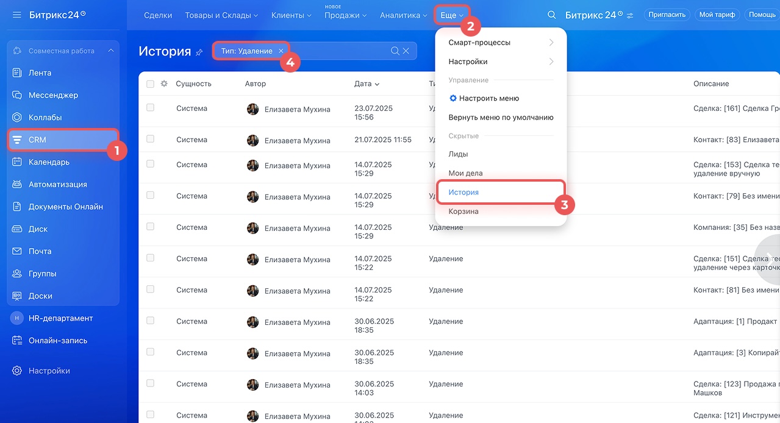
Task: Open the Аналитика dropdown menu
Action: 403,15
